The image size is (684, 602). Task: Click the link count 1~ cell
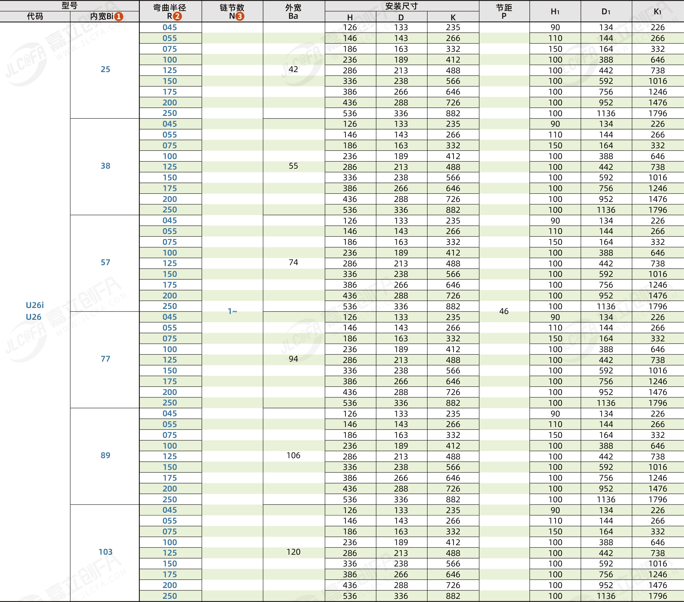232,311
